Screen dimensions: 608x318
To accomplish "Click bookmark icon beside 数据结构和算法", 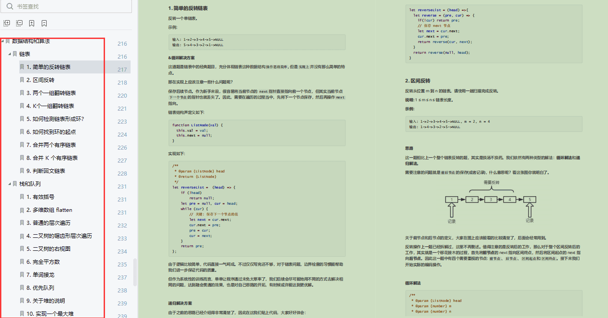I will click(8, 41).
